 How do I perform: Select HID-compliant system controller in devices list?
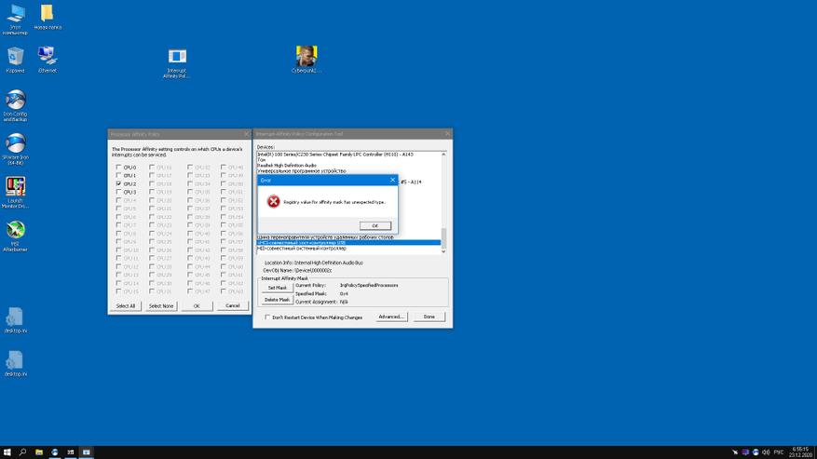coord(302,249)
